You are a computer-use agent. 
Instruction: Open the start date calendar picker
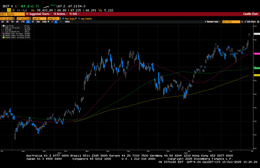point(14,19)
